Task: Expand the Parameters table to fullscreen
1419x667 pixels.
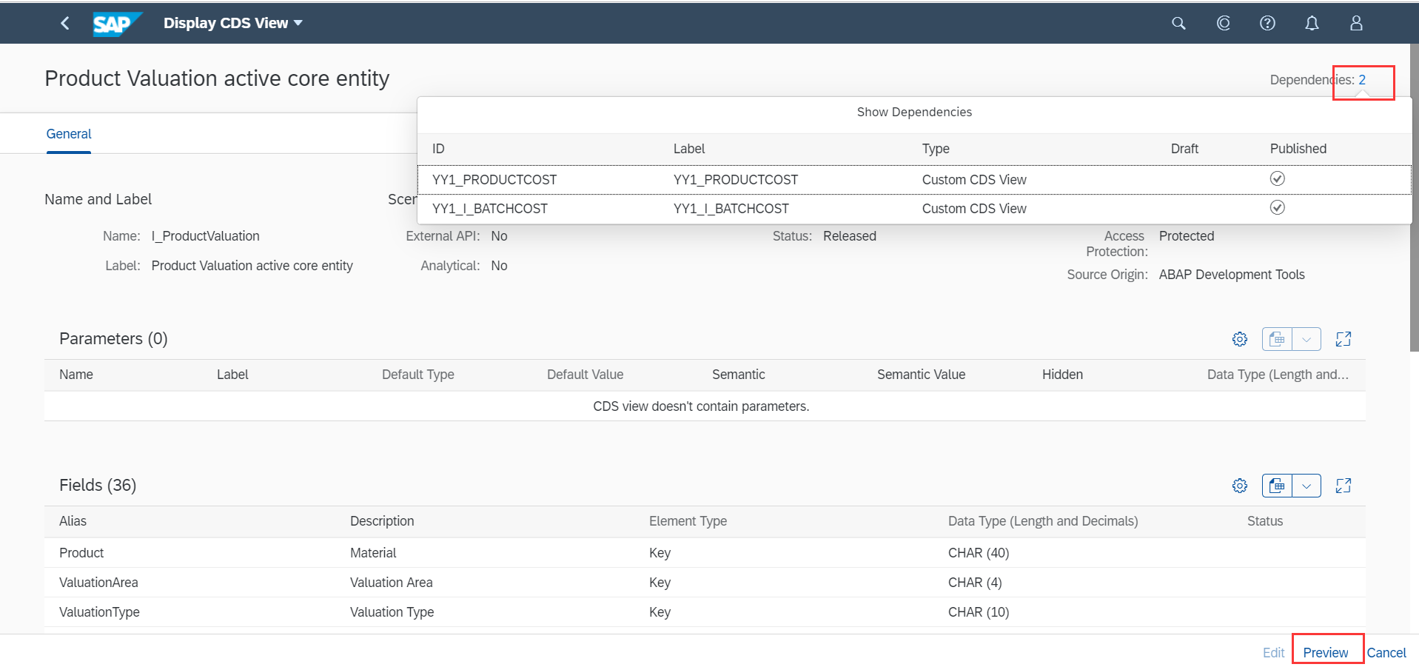Action: coord(1344,339)
